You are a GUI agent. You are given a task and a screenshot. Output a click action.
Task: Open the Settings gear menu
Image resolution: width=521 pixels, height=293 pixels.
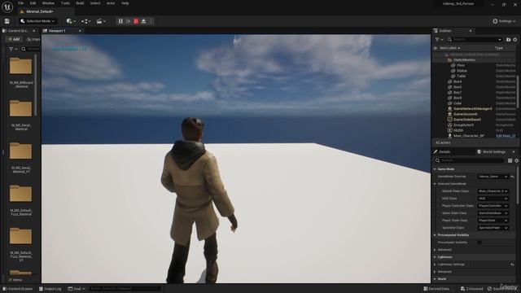pyautogui.click(x=504, y=21)
